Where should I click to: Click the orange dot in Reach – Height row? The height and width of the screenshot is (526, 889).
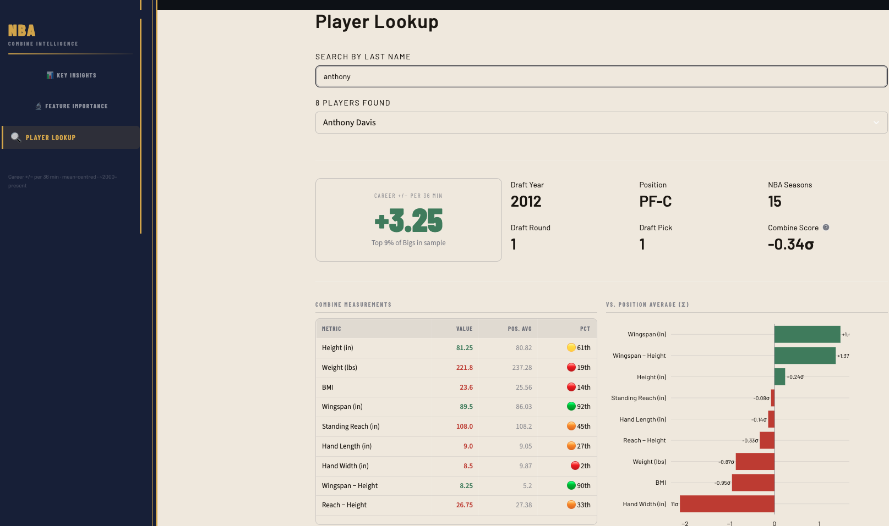(x=571, y=505)
